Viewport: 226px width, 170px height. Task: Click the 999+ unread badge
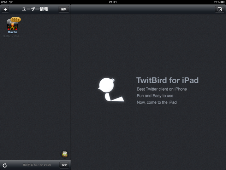15,20
